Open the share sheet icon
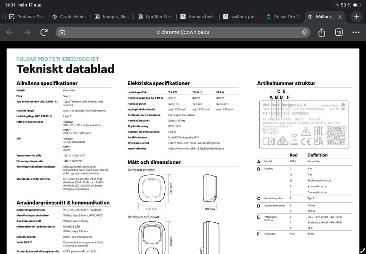The image size is (366, 254). [x=322, y=32]
